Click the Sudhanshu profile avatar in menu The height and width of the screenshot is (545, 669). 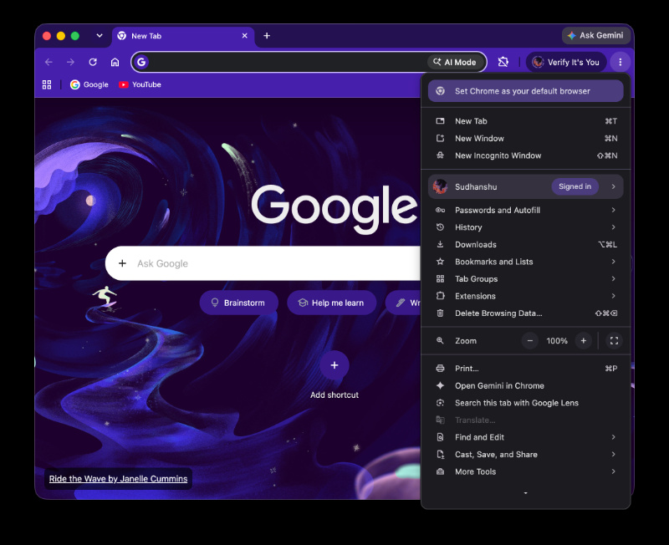(440, 186)
